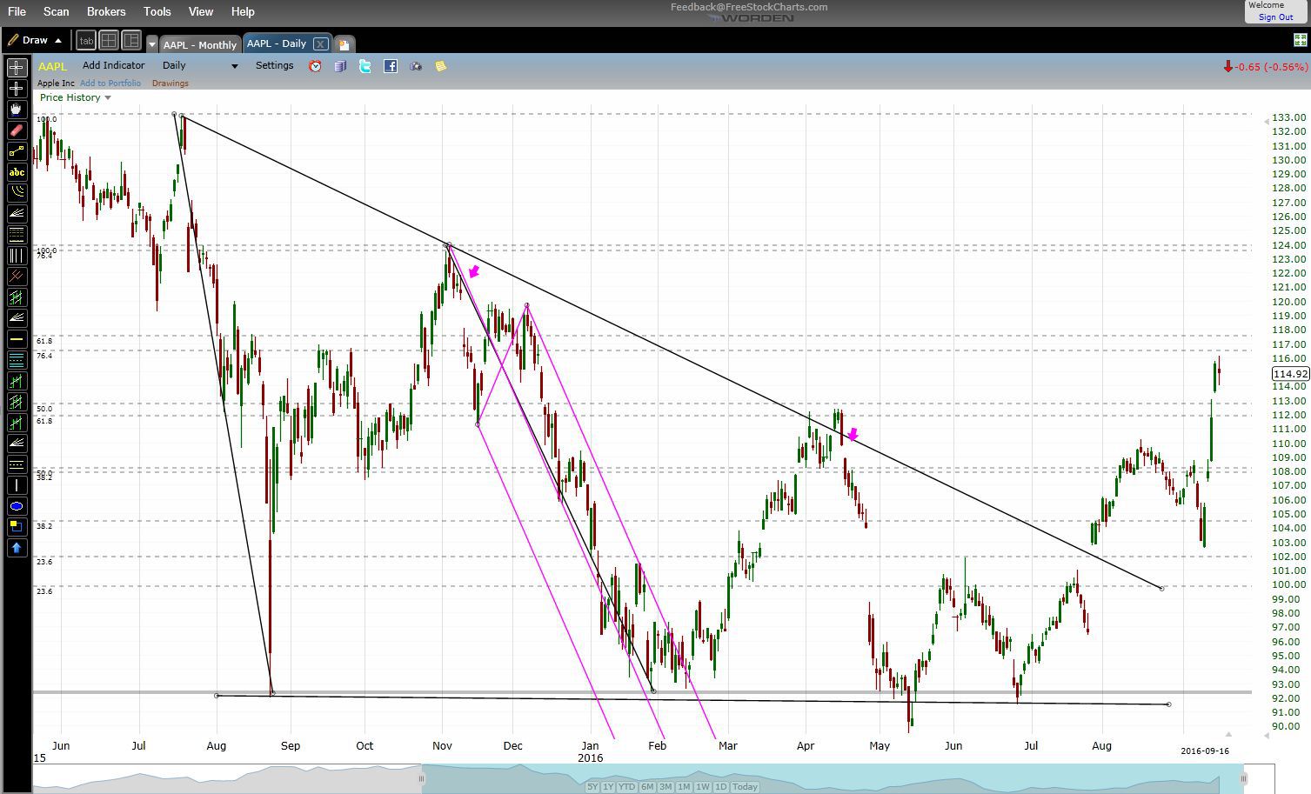Viewport: 1311px width, 794px height.
Task: Share chart via Facebook icon
Action: [391, 66]
